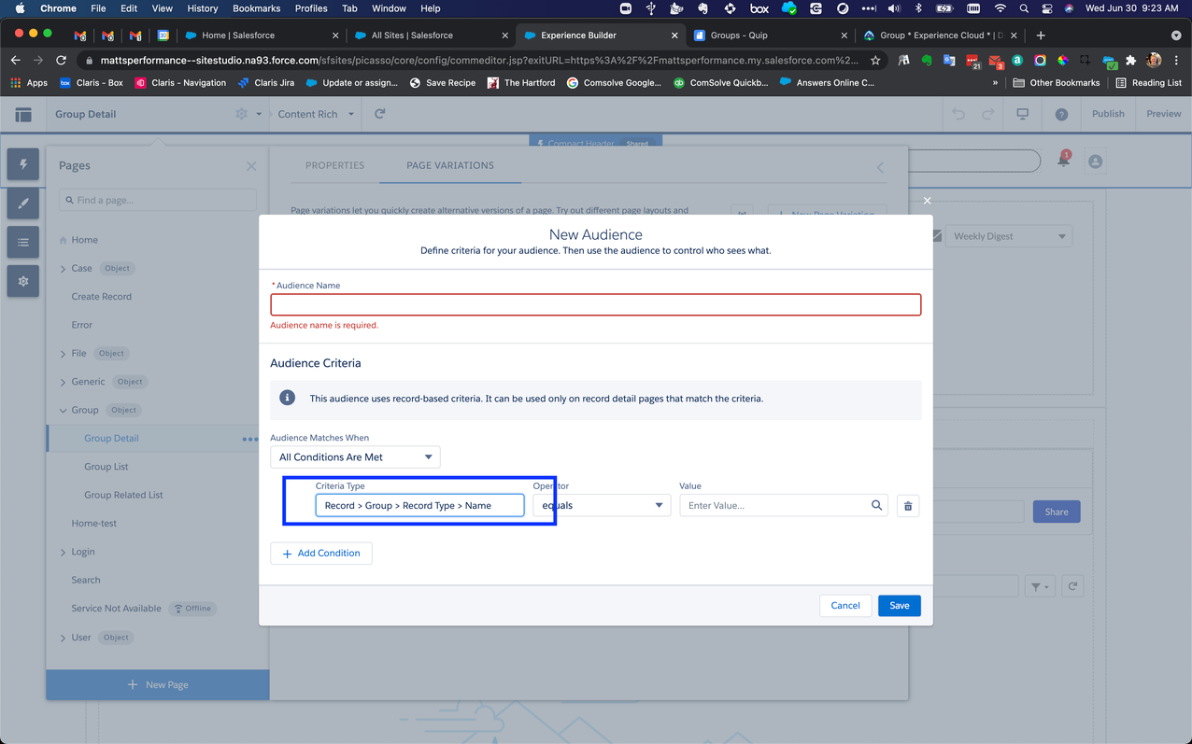Screen dimensions: 1192x744
Task: Open the Bookmarks menu in menu bar
Action: tap(256, 8)
